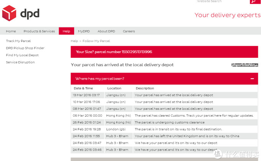Open Service Disruption link

(20, 62)
